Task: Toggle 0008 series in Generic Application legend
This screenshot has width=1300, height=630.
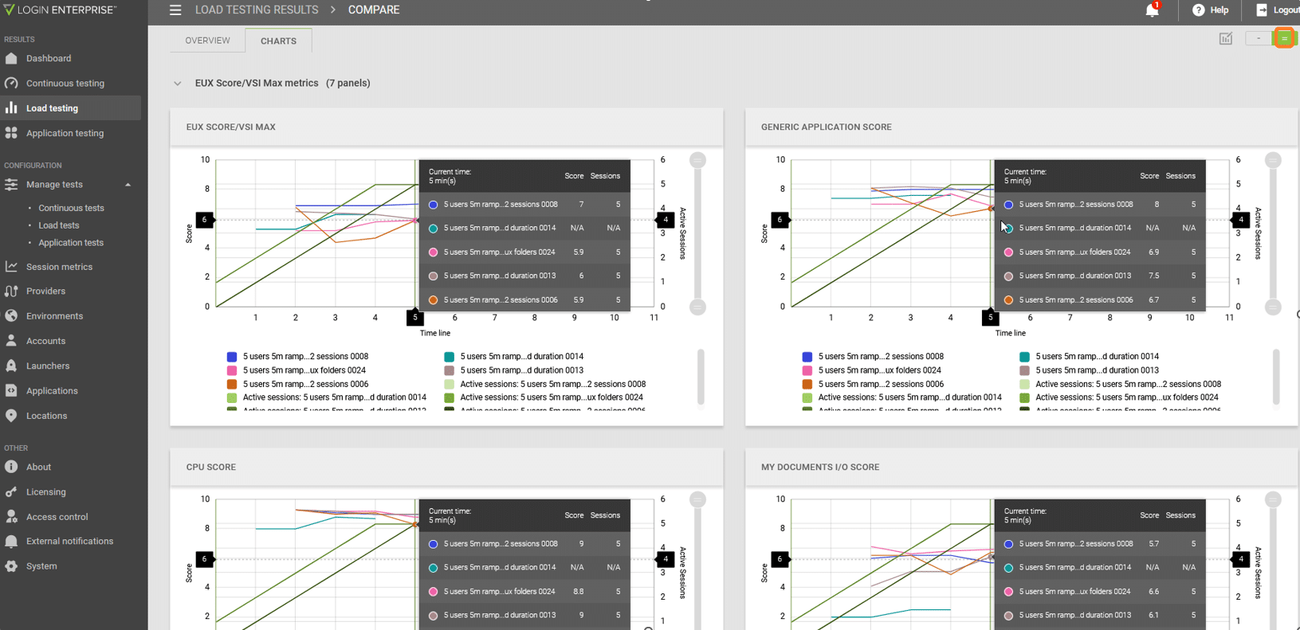Action: (x=873, y=357)
